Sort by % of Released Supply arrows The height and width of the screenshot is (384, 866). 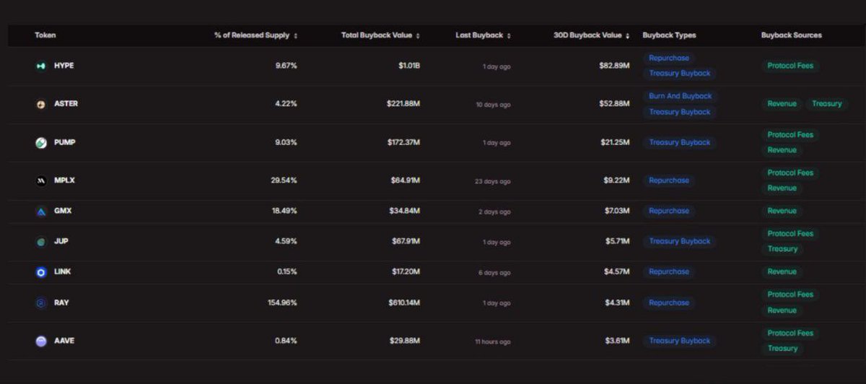click(296, 35)
